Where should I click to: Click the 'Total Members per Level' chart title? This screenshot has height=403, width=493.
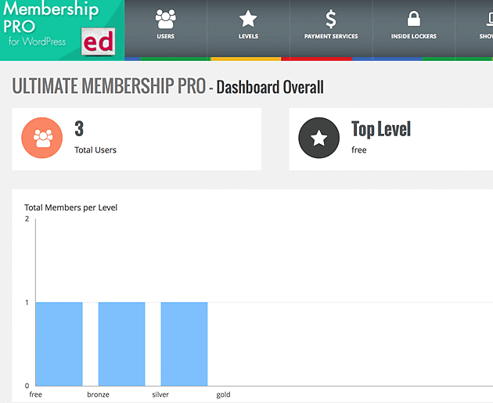point(70,207)
